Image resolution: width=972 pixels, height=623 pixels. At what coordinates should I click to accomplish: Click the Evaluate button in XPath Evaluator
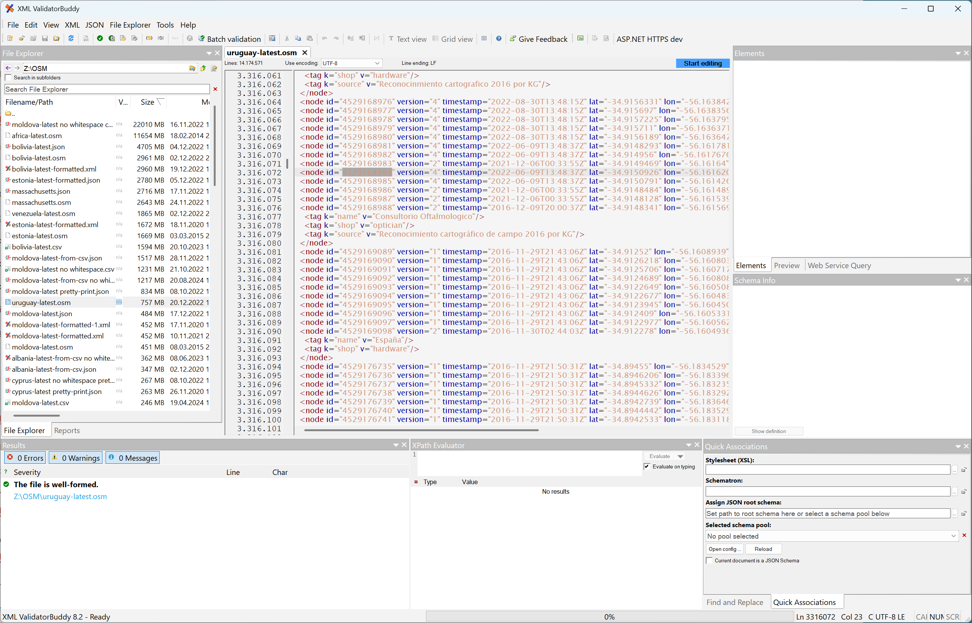[x=659, y=457]
